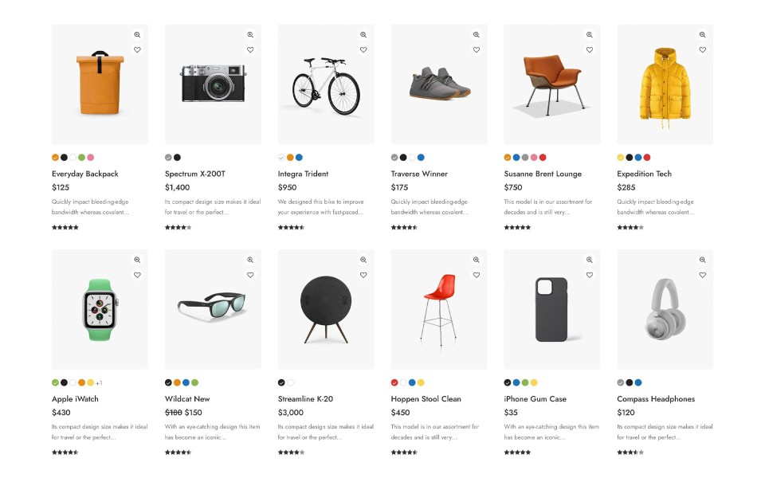The height and width of the screenshot is (478, 765).
Task: Open the Streamline K-20 product link
Action: (x=305, y=399)
